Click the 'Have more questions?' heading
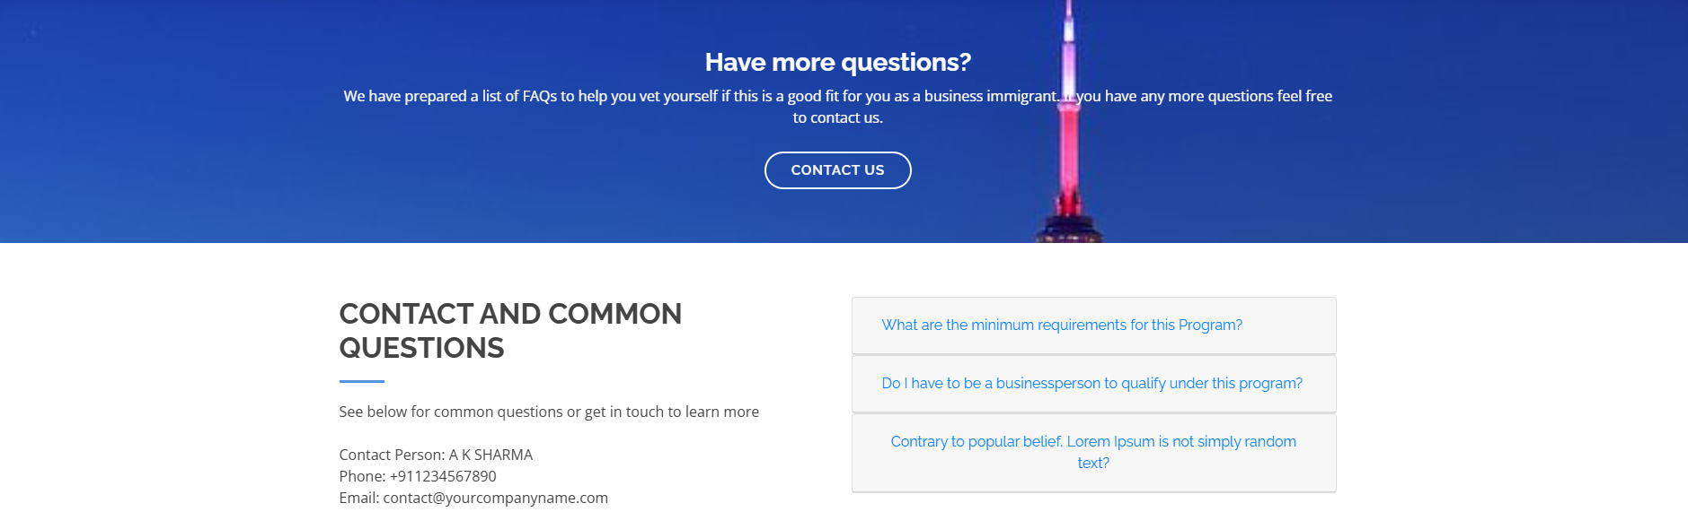Viewport: 1688px width, 512px height. click(837, 62)
